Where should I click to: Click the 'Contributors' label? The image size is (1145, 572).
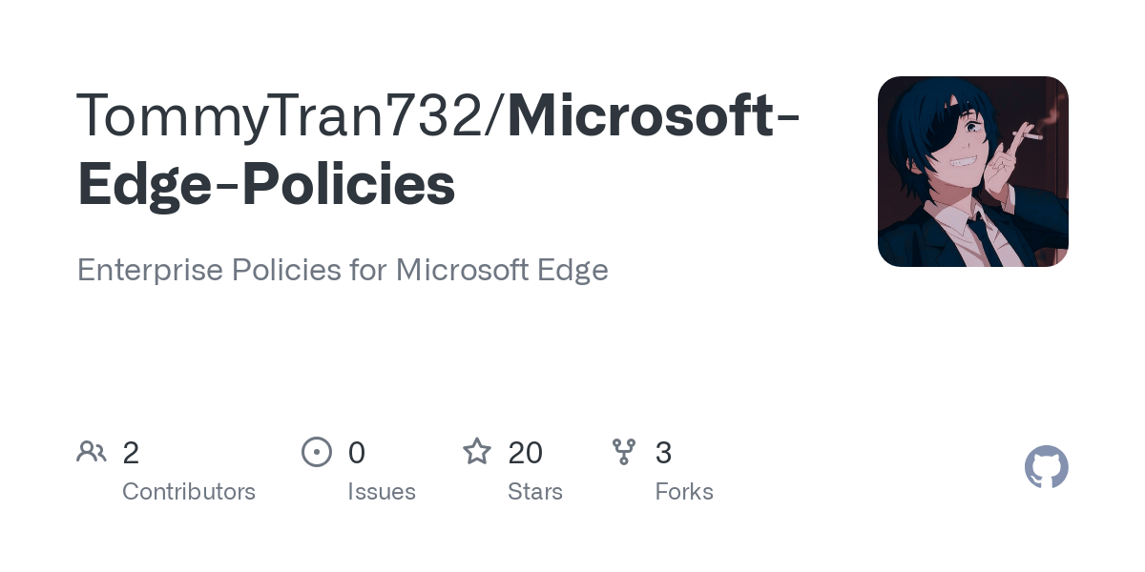[x=189, y=492]
